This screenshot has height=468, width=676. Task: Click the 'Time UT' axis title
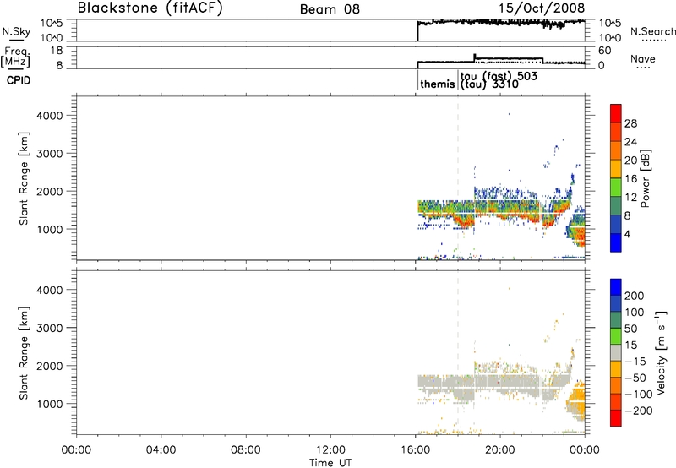click(x=330, y=462)
